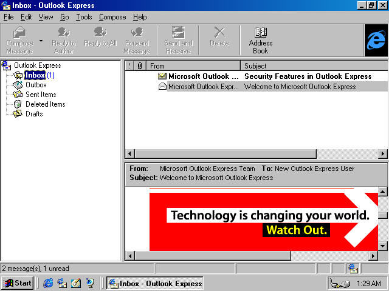Open the Go menu
The image size is (389, 291).
[64, 17]
